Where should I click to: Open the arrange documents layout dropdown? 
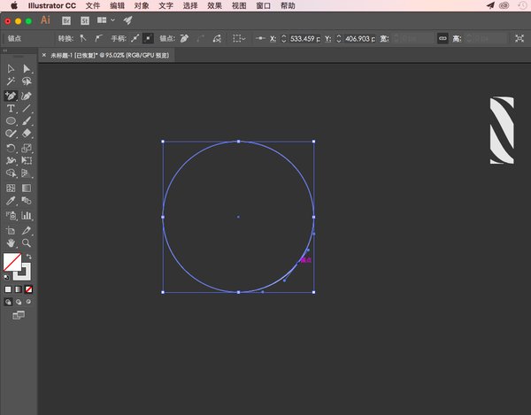pyautogui.click(x=106, y=19)
